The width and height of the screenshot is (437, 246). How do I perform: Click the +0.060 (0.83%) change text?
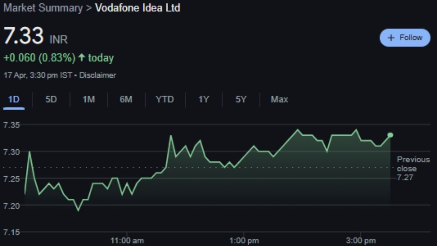39,58
